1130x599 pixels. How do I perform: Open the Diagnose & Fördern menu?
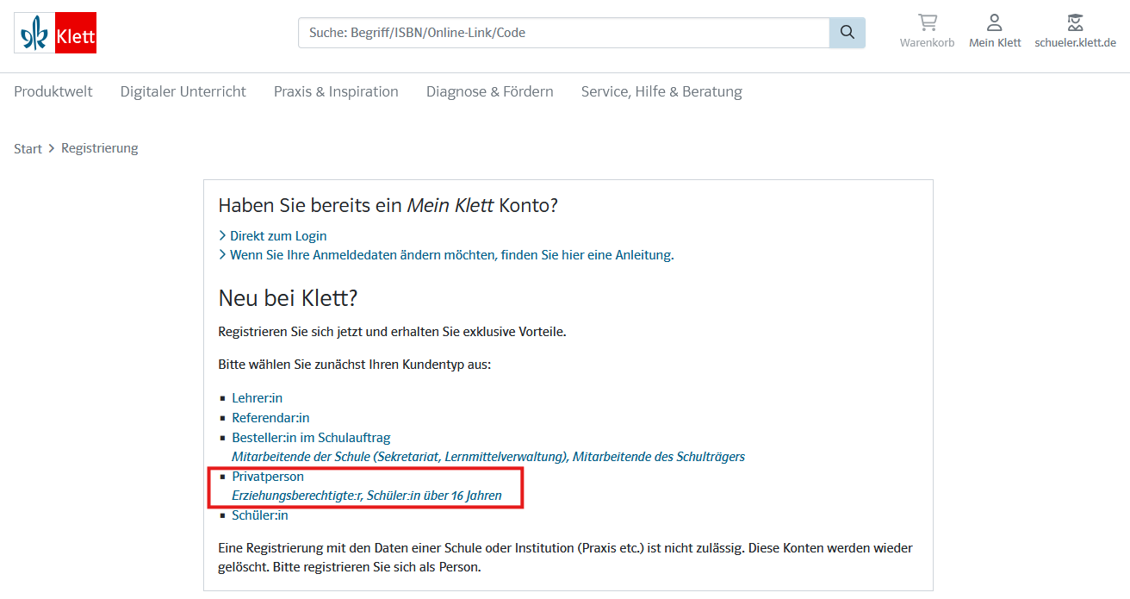coord(490,91)
